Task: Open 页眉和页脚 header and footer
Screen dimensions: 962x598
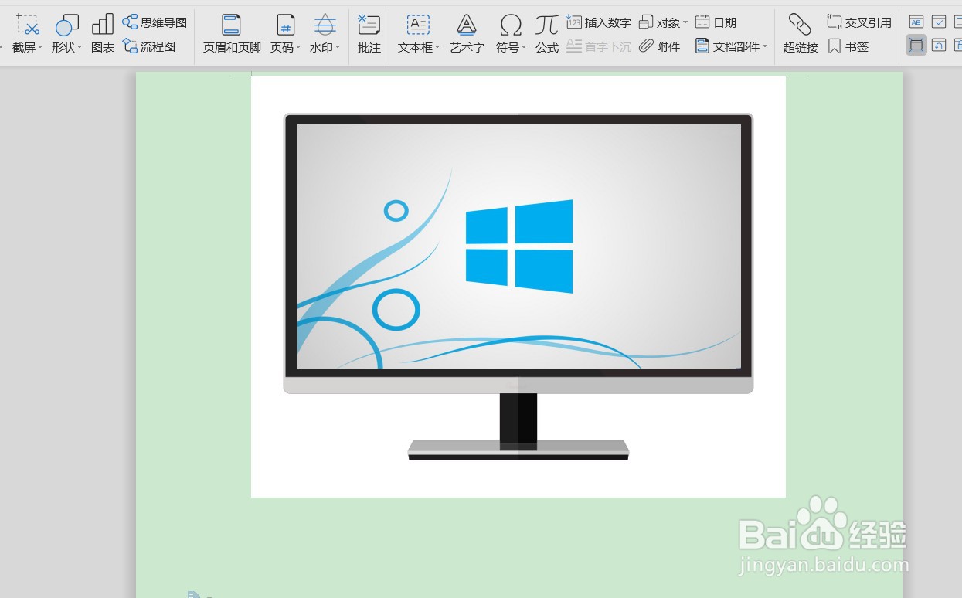Action: [232, 35]
